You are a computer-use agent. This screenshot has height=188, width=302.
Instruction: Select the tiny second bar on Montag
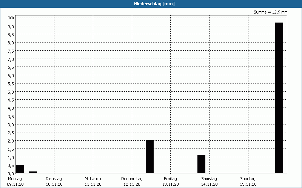point(33,172)
